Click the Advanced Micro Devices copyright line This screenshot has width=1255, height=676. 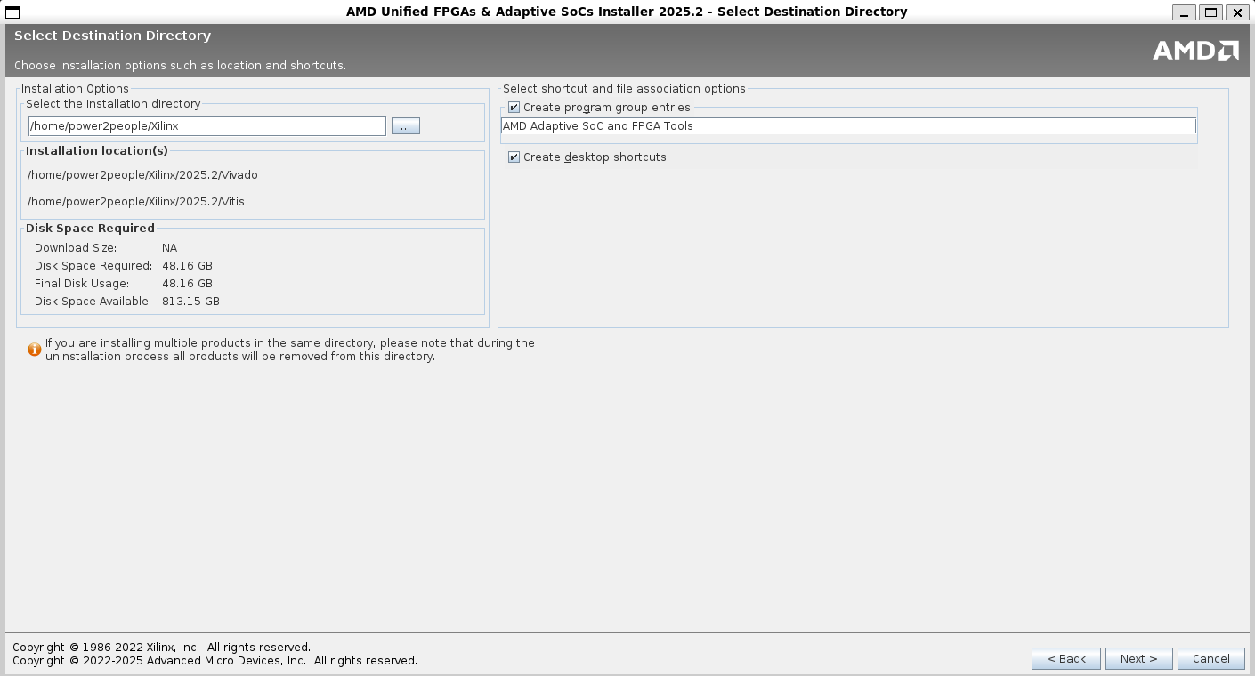(x=215, y=661)
